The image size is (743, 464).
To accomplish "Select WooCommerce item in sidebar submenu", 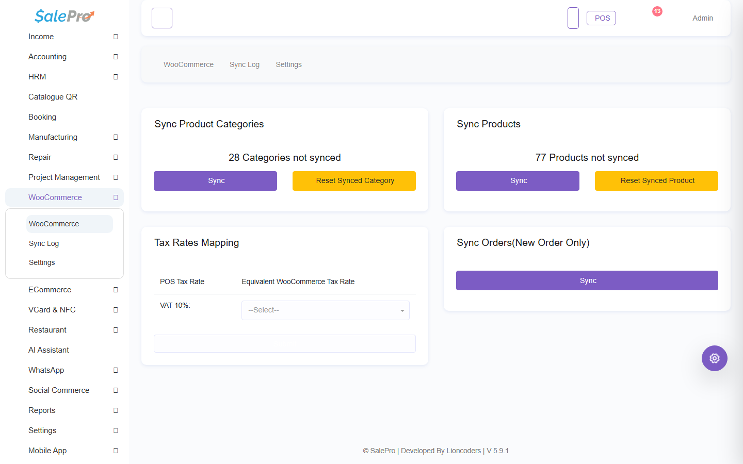I will pos(69,224).
